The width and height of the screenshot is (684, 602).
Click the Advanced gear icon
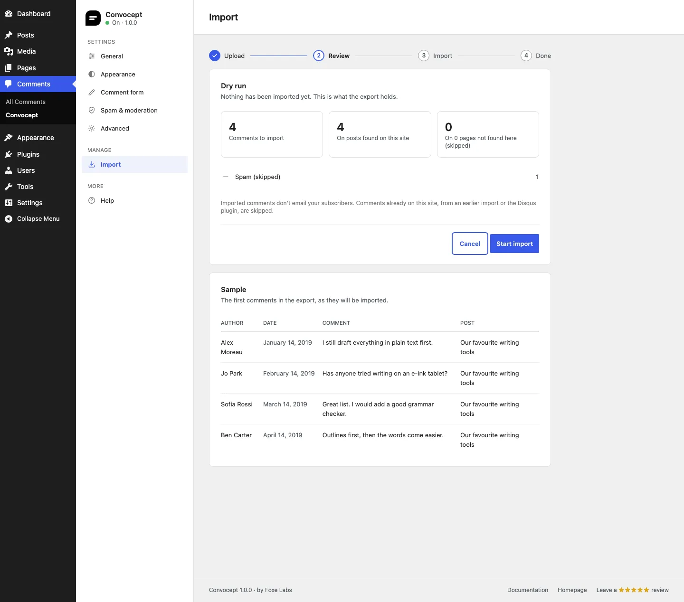(x=92, y=128)
